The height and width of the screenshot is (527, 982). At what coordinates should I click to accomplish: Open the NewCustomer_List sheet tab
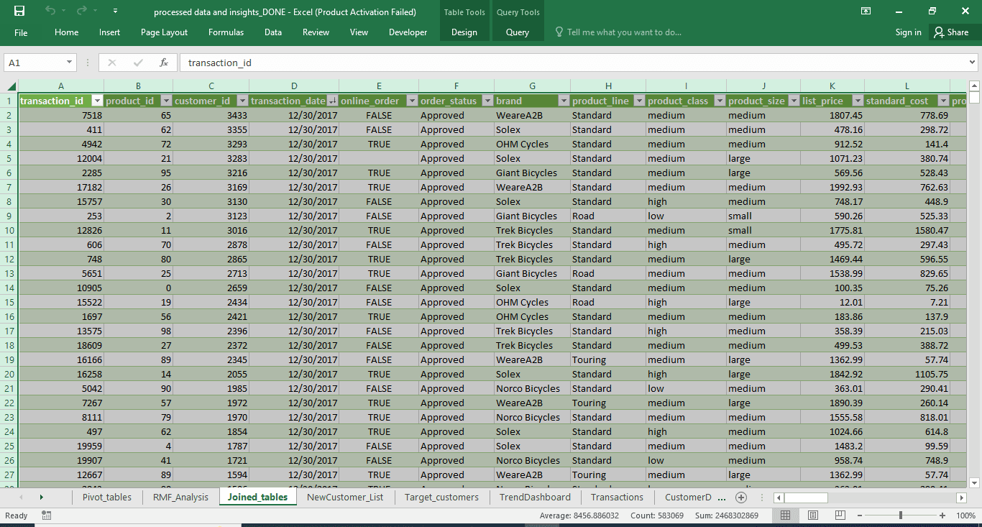pyautogui.click(x=345, y=497)
